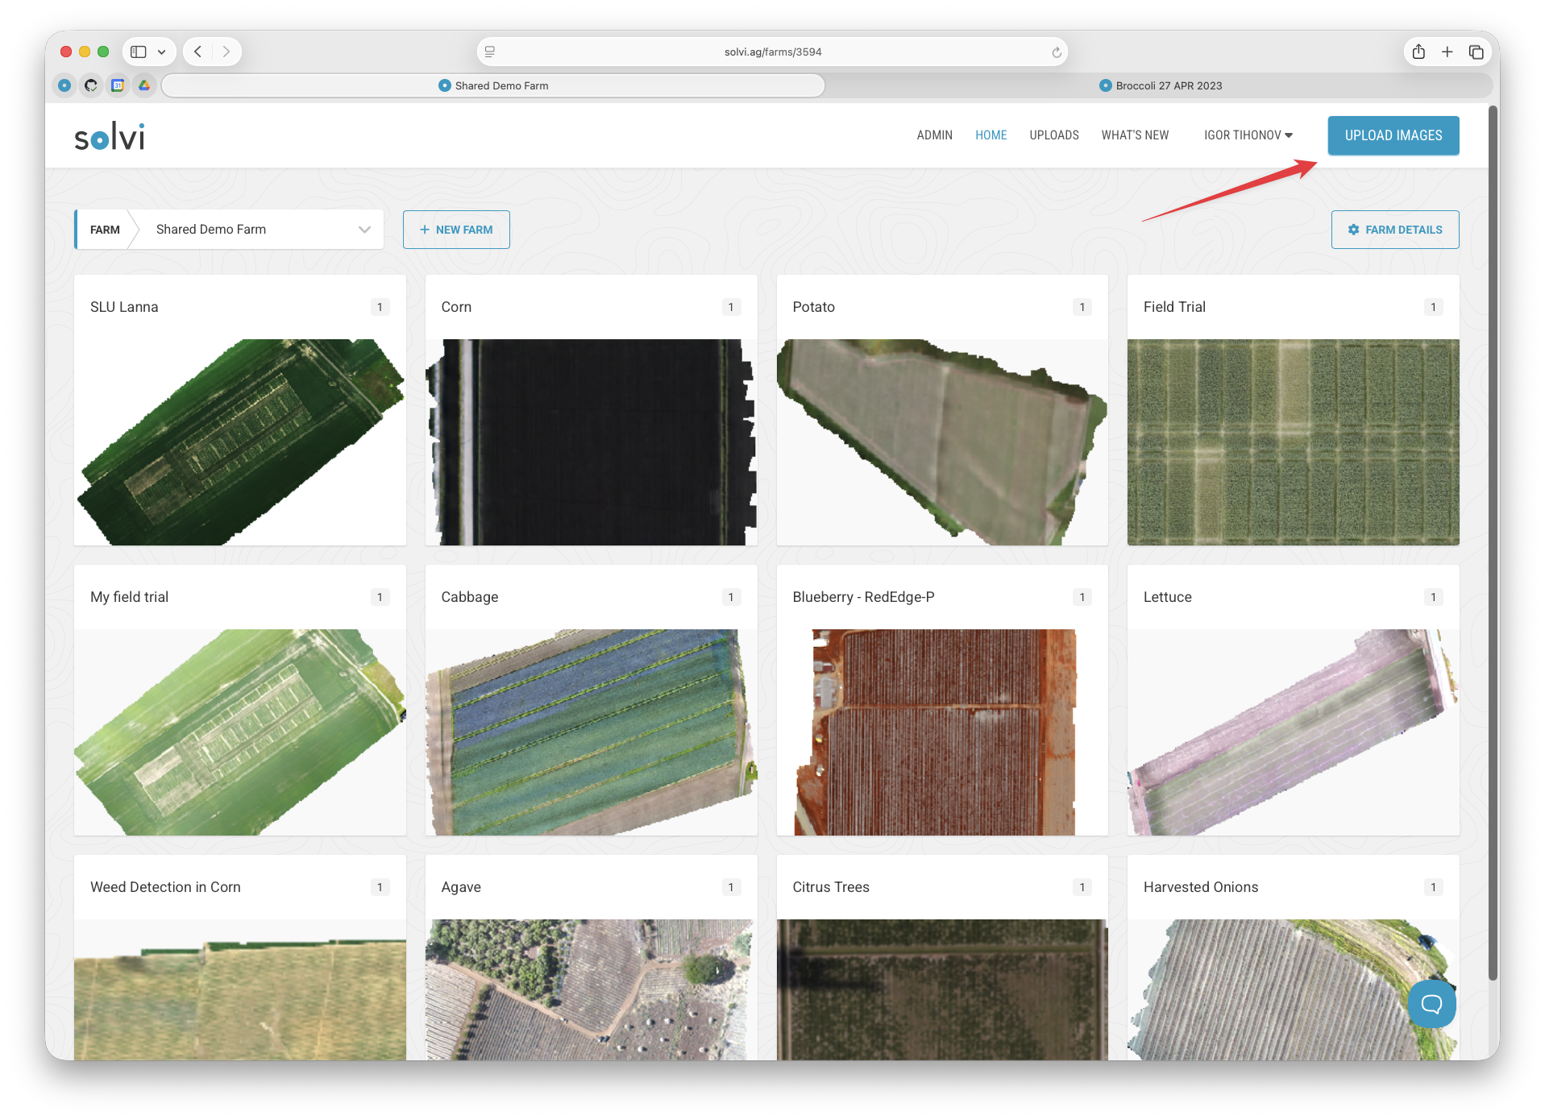This screenshot has width=1545, height=1120.
Task: Reload the page with refresh icon
Action: pos(1056,52)
